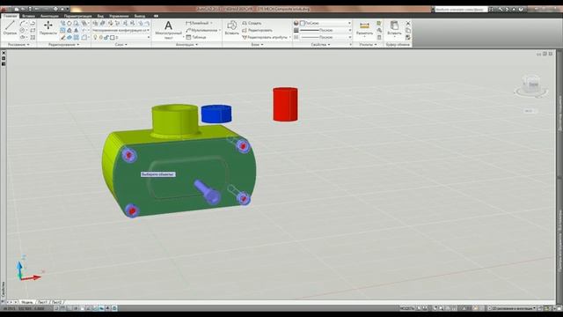Open the object color ПоСлою dropdown
The width and height of the screenshot is (563, 317).
[x=325, y=23]
